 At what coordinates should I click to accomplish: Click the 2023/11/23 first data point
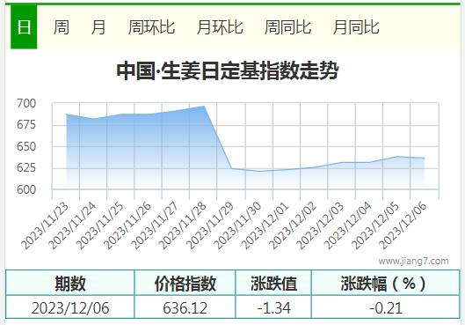coord(66,114)
